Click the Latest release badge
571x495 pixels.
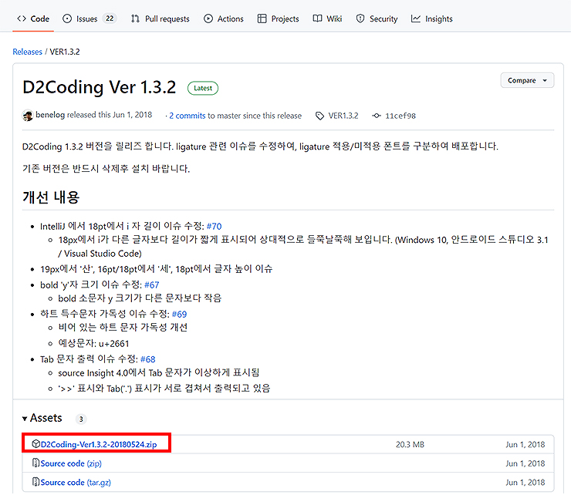coord(203,88)
